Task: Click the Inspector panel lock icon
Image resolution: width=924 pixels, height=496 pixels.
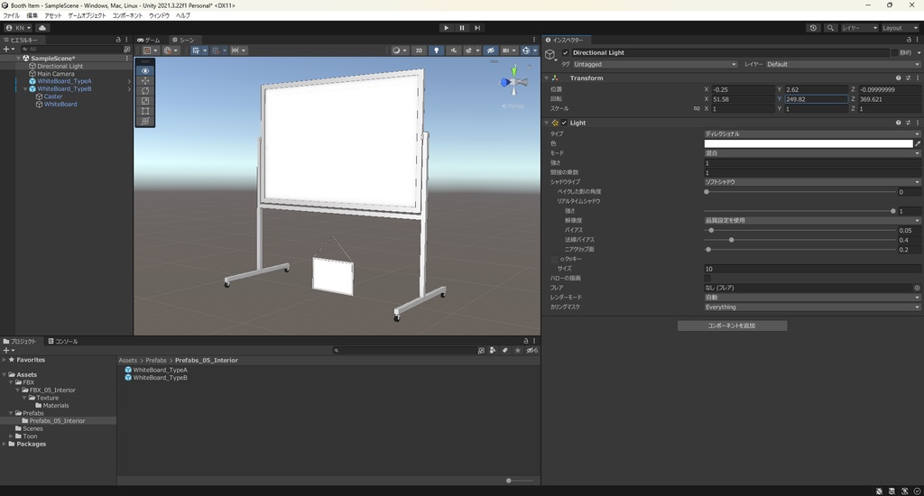Action: click(908, 40)
